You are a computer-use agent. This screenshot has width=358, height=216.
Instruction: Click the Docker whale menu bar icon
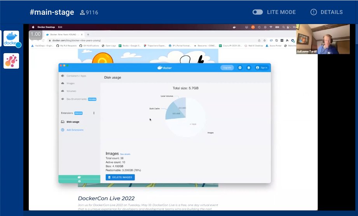point(234,27)
